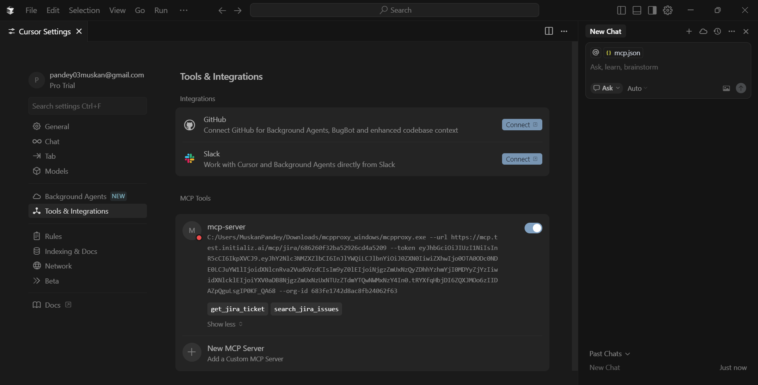This screenshot has height=385, width=758.
Task: Connect the GitHub integration
Action: pyautogui.click(x=522, y=125)
